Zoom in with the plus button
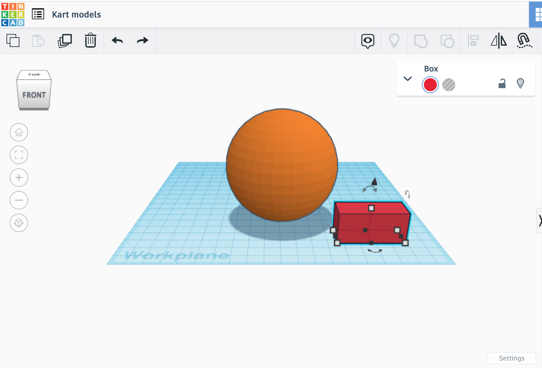The height and width of the screenshot is (368, 542). [19, 178]
